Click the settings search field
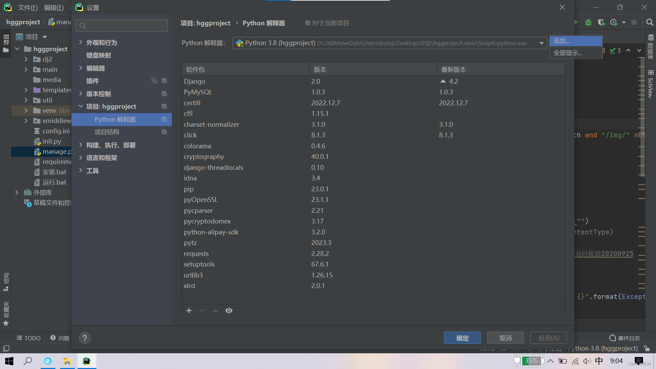Screen dimensions: 656x369 pyautogui.click(x=122, y=26)
